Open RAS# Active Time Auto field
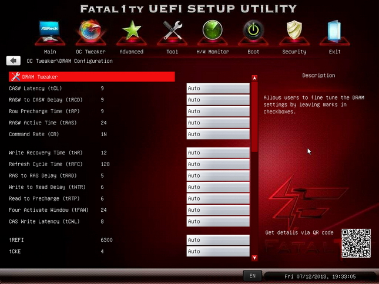379x284 pixels. [x=218, y=123]
